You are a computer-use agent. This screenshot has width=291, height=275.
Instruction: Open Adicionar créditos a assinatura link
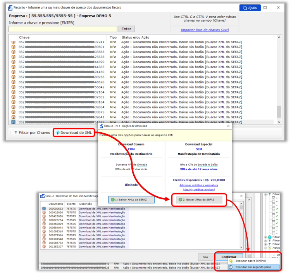click(x=198, y=185)
